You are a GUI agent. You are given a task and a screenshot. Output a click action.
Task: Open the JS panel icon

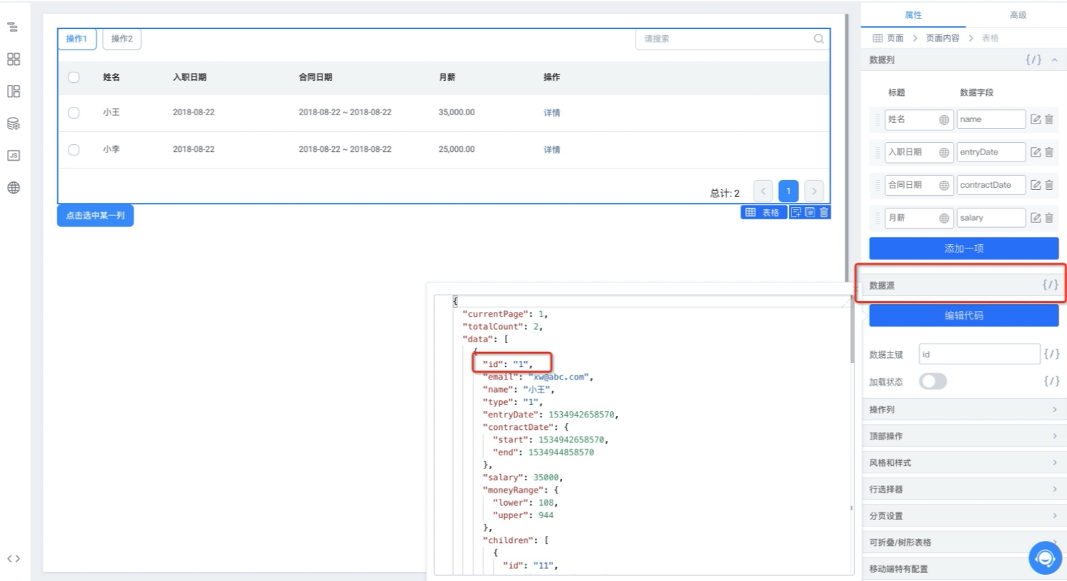pos(13,156)
